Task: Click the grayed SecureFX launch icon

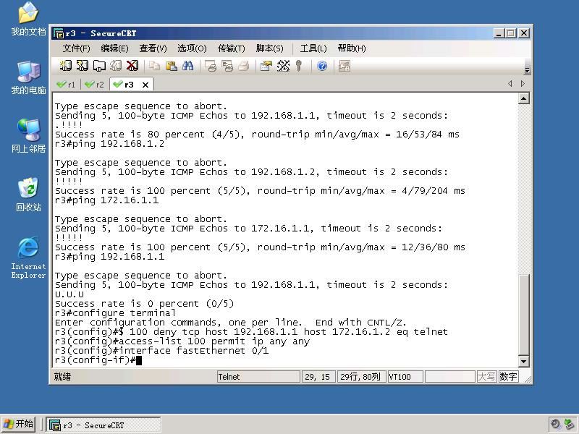Action: pos(345,66)
